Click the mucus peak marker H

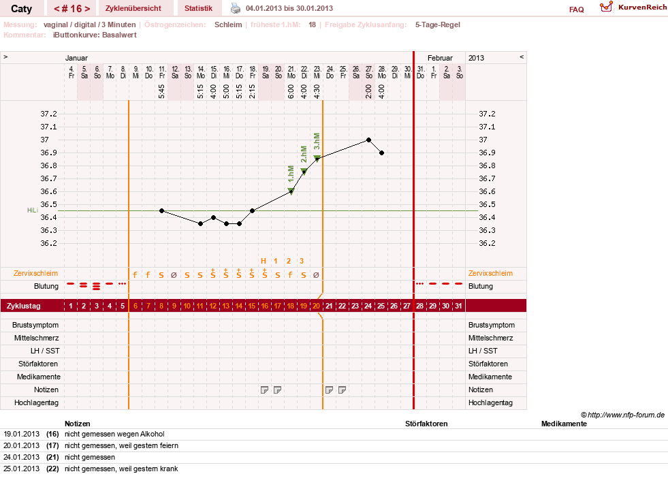[x=264, y=261]
